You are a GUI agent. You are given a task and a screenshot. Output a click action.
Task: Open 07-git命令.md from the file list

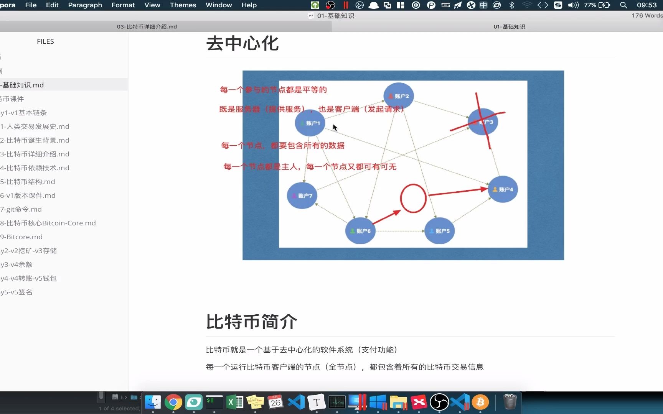coord(21,209)
